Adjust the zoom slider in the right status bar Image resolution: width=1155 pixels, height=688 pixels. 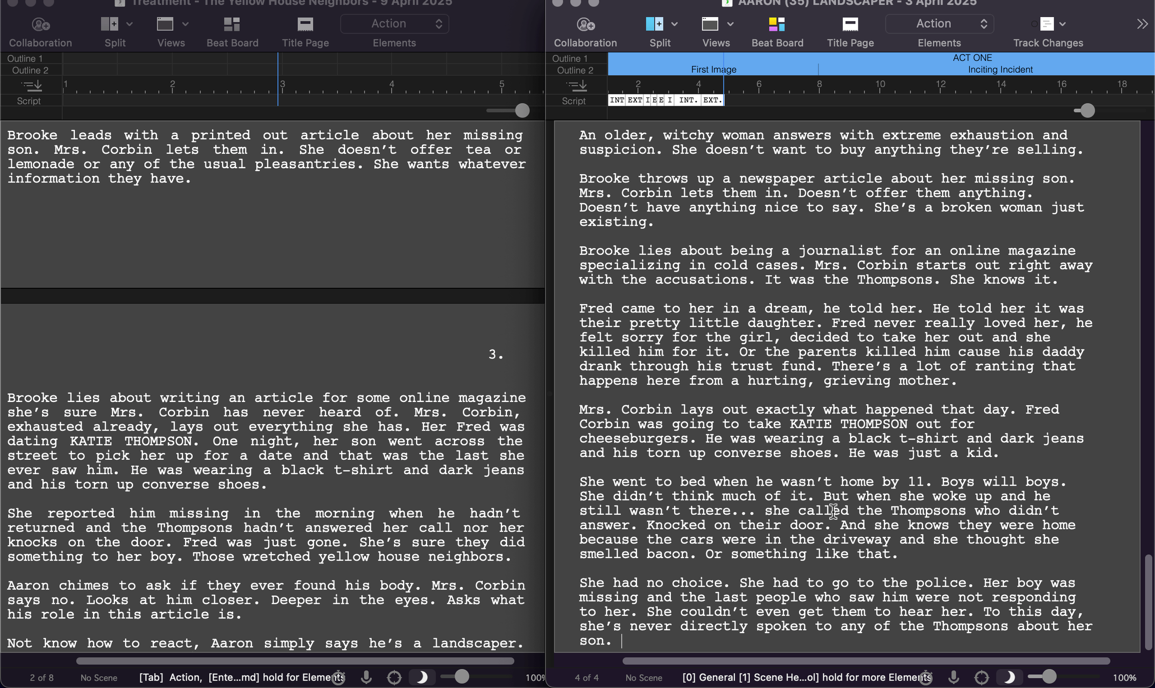[x=1049, y=677]
